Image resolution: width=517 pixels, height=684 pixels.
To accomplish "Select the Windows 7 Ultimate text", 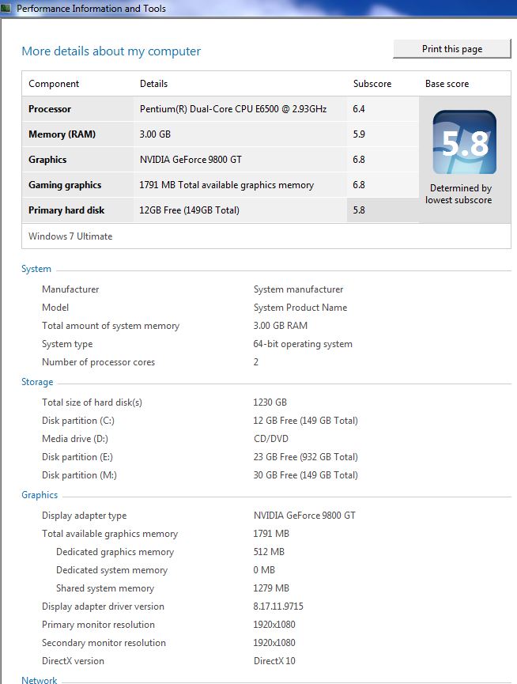I will [x=70, y=236].
